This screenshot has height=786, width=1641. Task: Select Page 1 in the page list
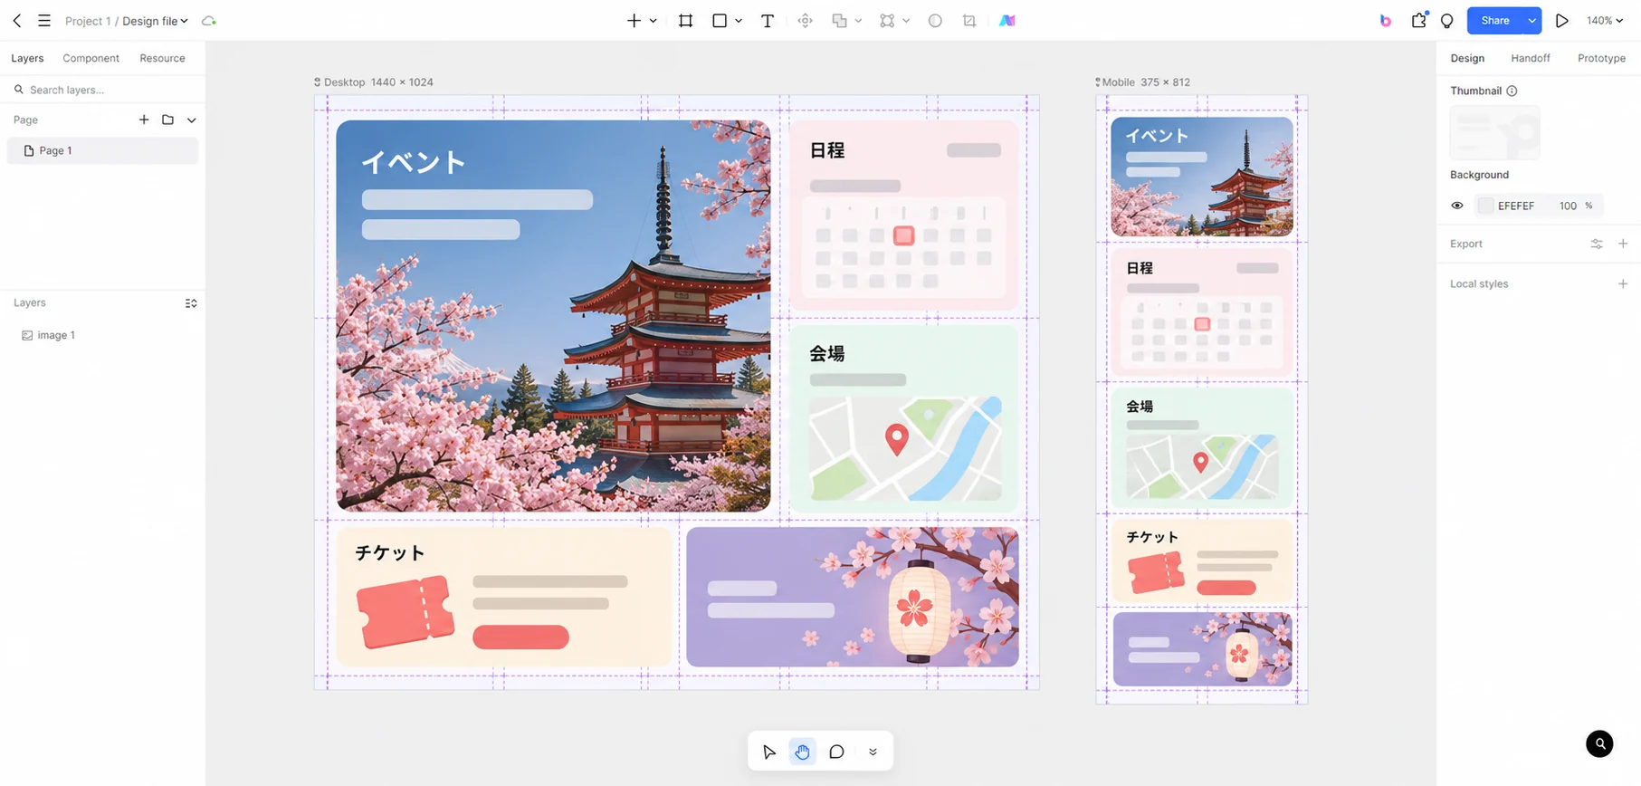pyautogui.click(x=102, y=150)
